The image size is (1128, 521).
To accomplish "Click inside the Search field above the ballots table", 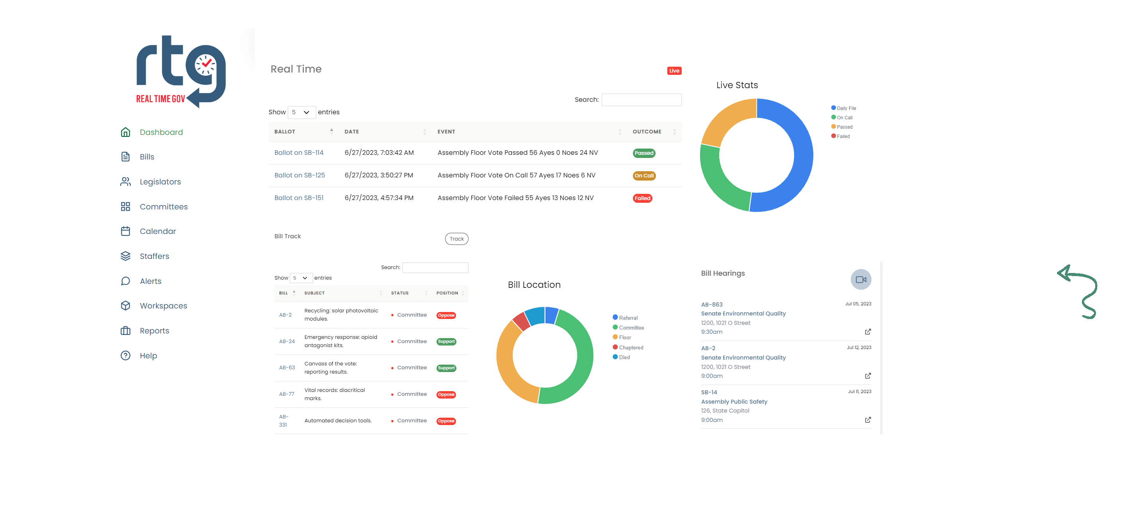I will pos(642,99).
